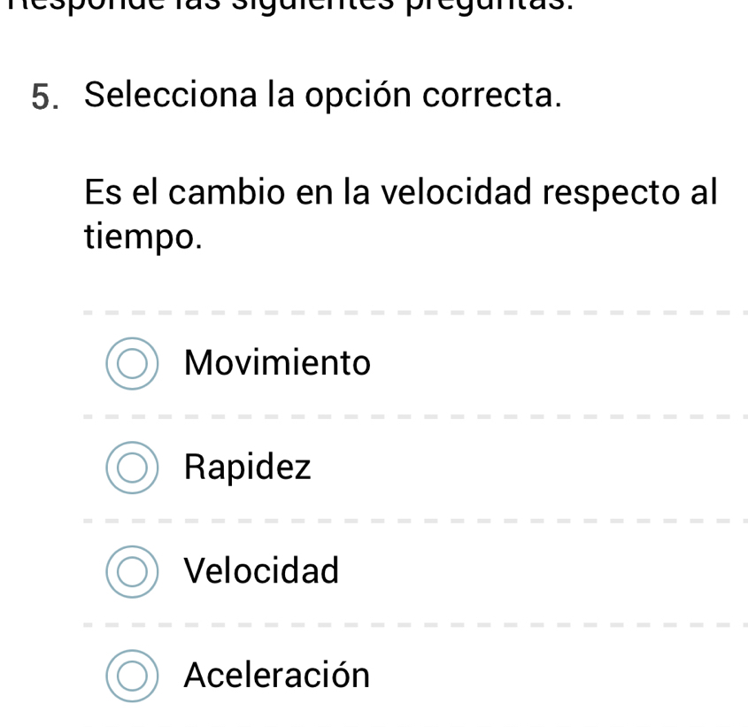Choose the Rapidez radio option
The height and width of the screenshot is (727, 748).
click(133, 468)
